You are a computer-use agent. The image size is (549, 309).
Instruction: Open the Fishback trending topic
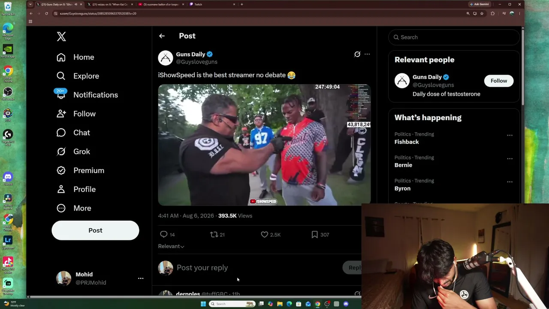tap(407, 142)
